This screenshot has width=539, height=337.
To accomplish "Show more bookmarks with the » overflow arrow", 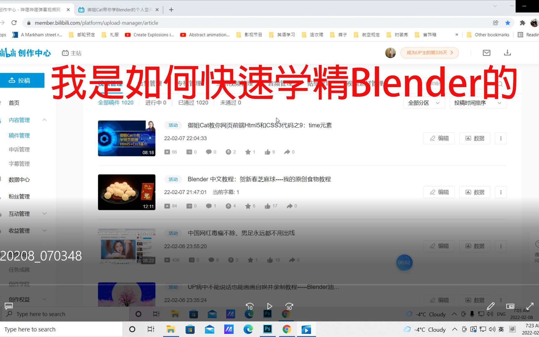I will pyautogui.click(x=457, y=35).
